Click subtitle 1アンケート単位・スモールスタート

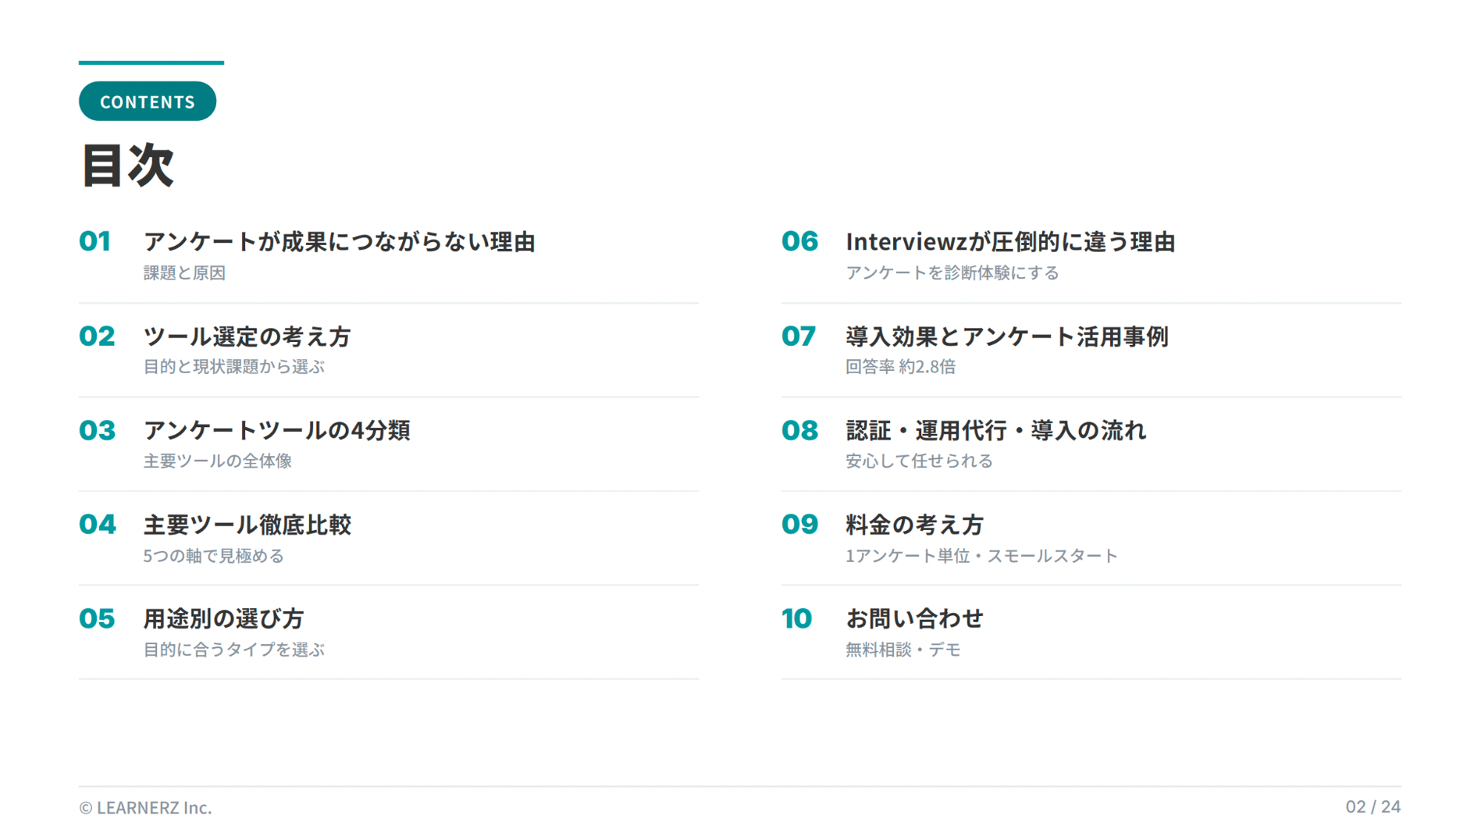click(x=981, y=555)
